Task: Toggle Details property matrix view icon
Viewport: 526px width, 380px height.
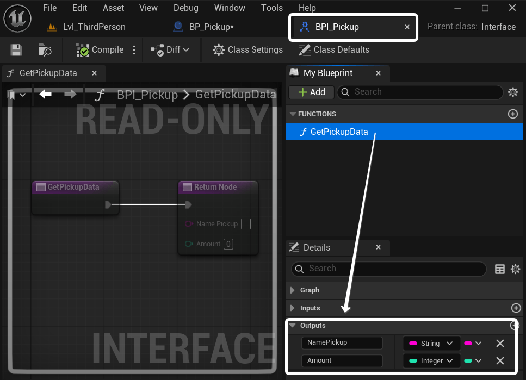Action: coord(499,269)
